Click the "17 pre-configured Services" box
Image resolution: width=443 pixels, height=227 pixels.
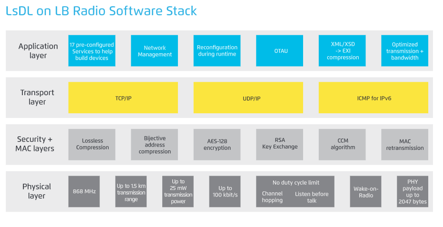coord(92,50)
